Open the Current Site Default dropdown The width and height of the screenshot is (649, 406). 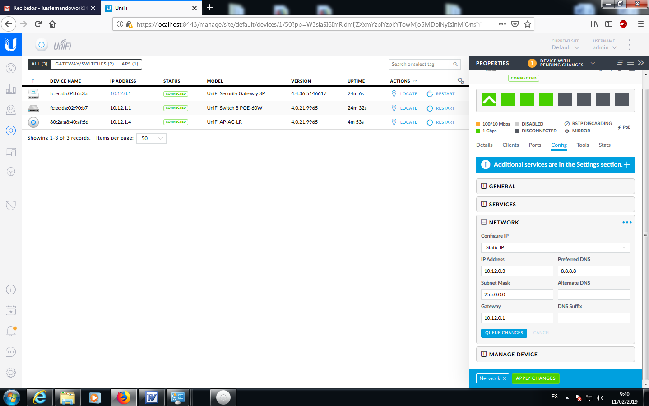[x=565, y=47]
